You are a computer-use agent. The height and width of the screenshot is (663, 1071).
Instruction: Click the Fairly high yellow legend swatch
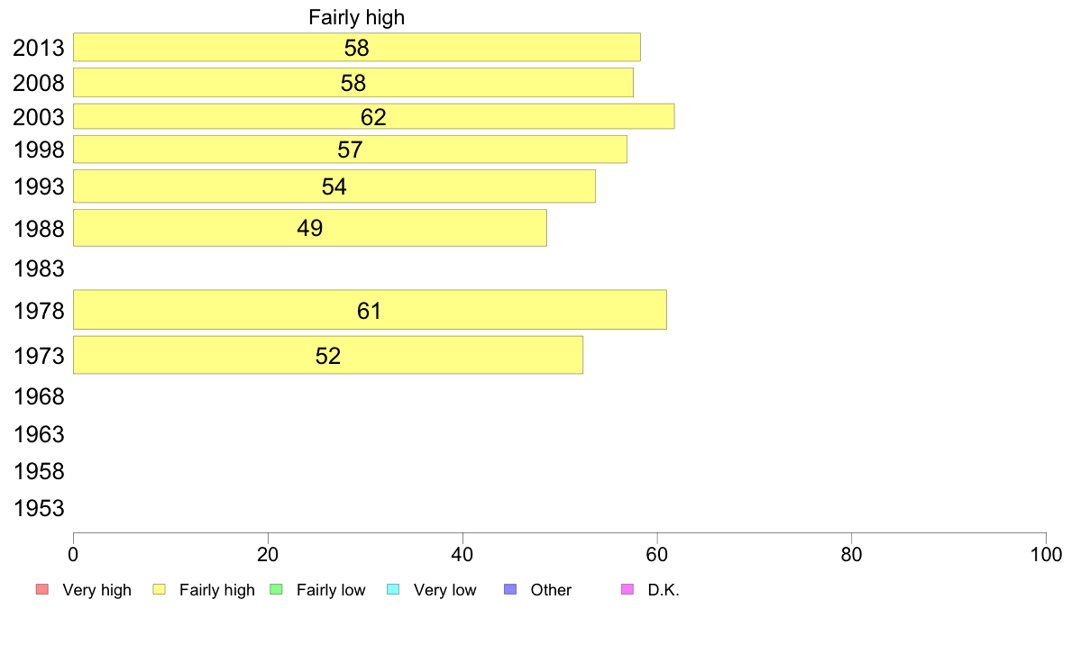160,589
